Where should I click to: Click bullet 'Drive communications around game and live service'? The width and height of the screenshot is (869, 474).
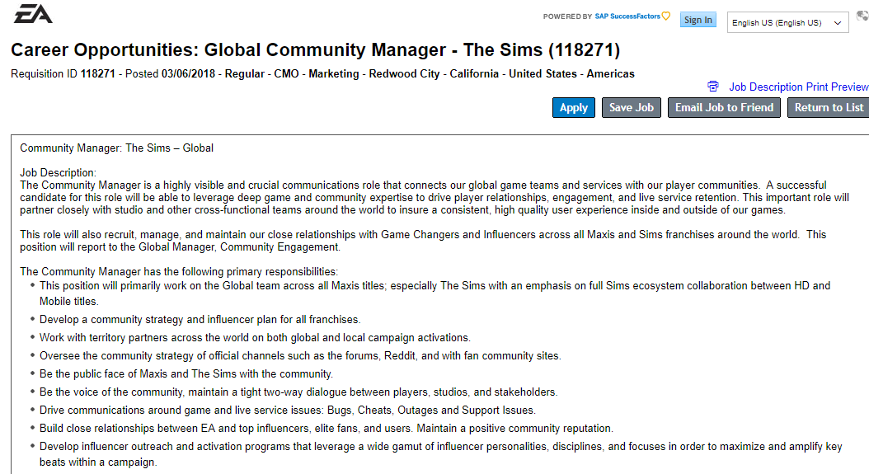point(288,411)
